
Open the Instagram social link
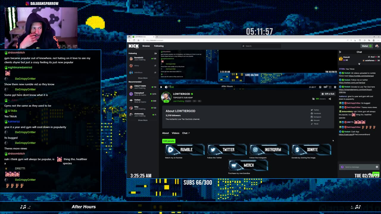[316, 117]
